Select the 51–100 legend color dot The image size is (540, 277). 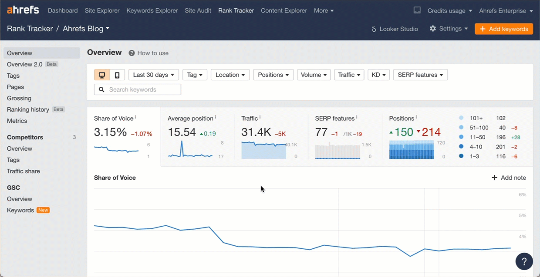[x=461, y=127]
